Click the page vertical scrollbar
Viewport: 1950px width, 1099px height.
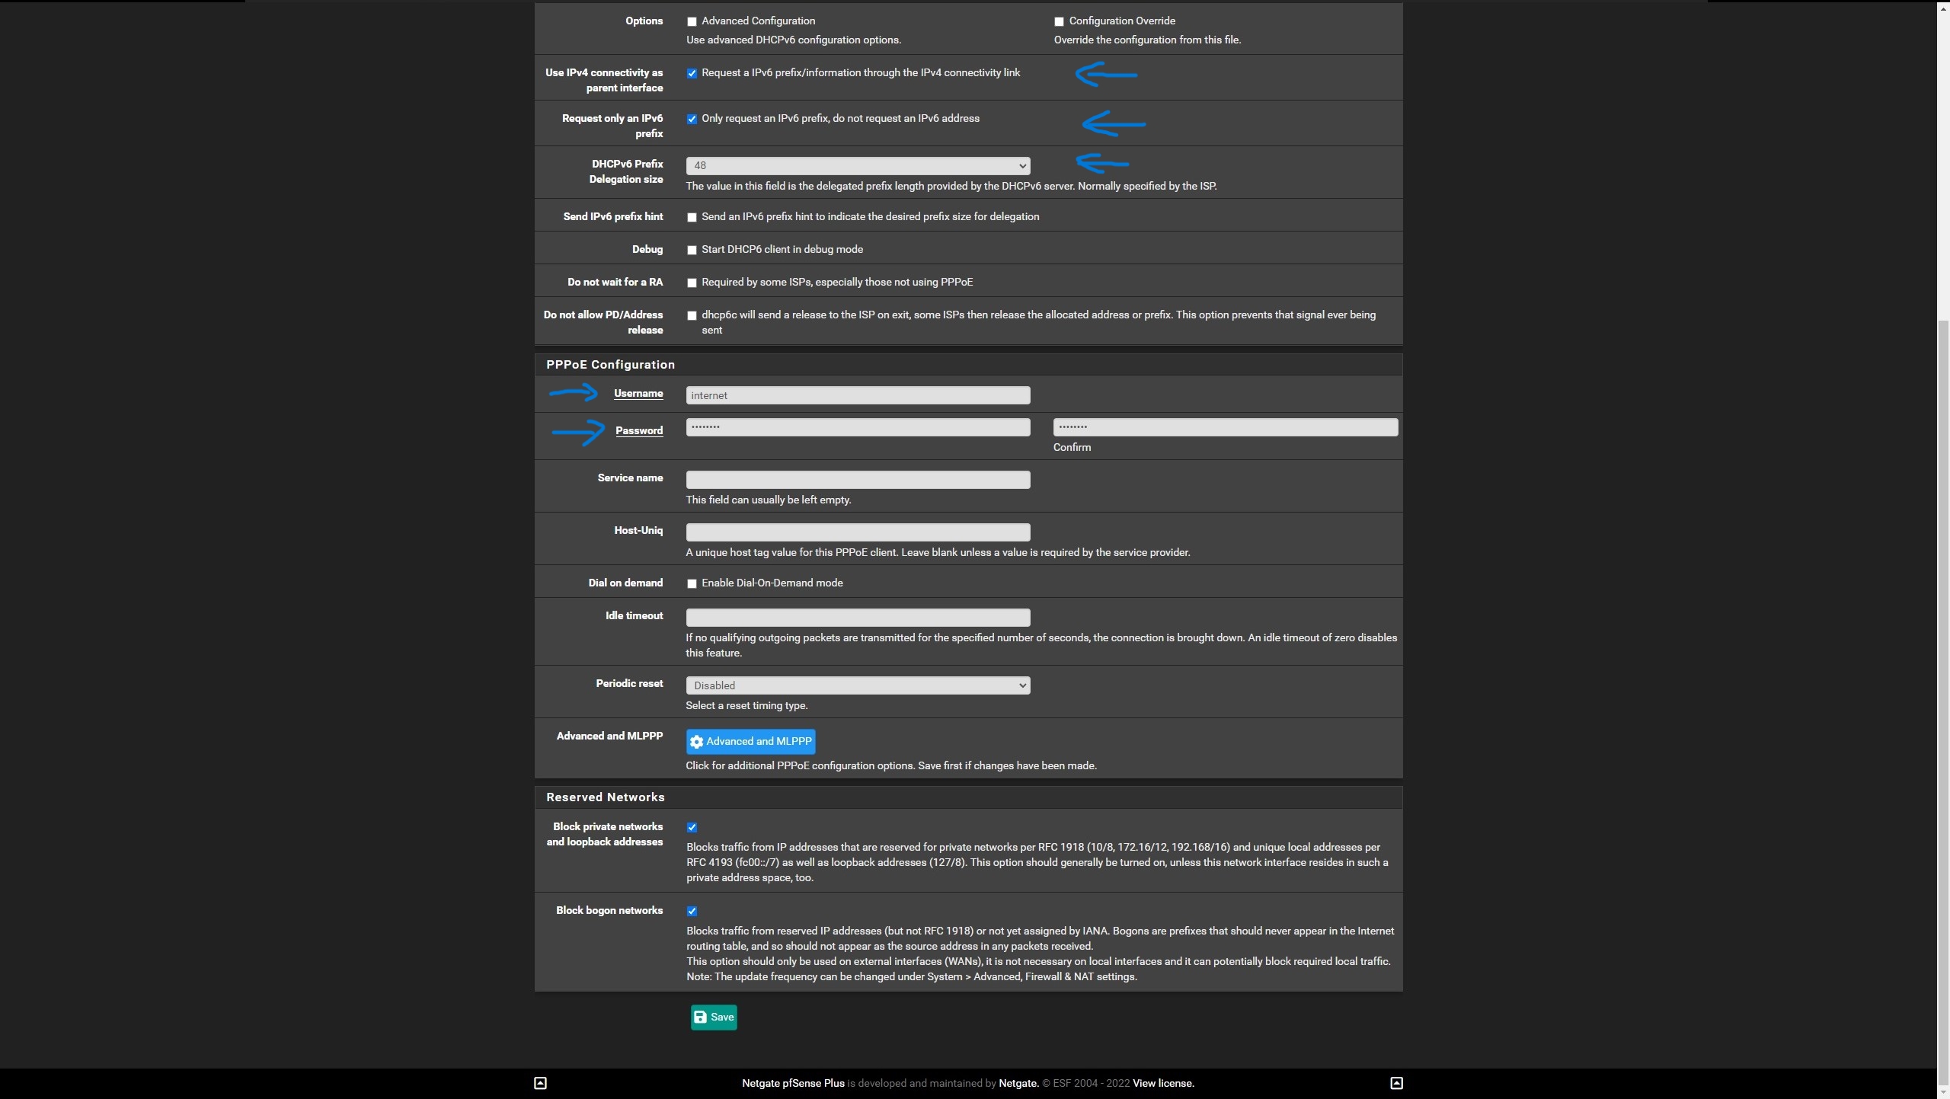(x=1942, y=685)
